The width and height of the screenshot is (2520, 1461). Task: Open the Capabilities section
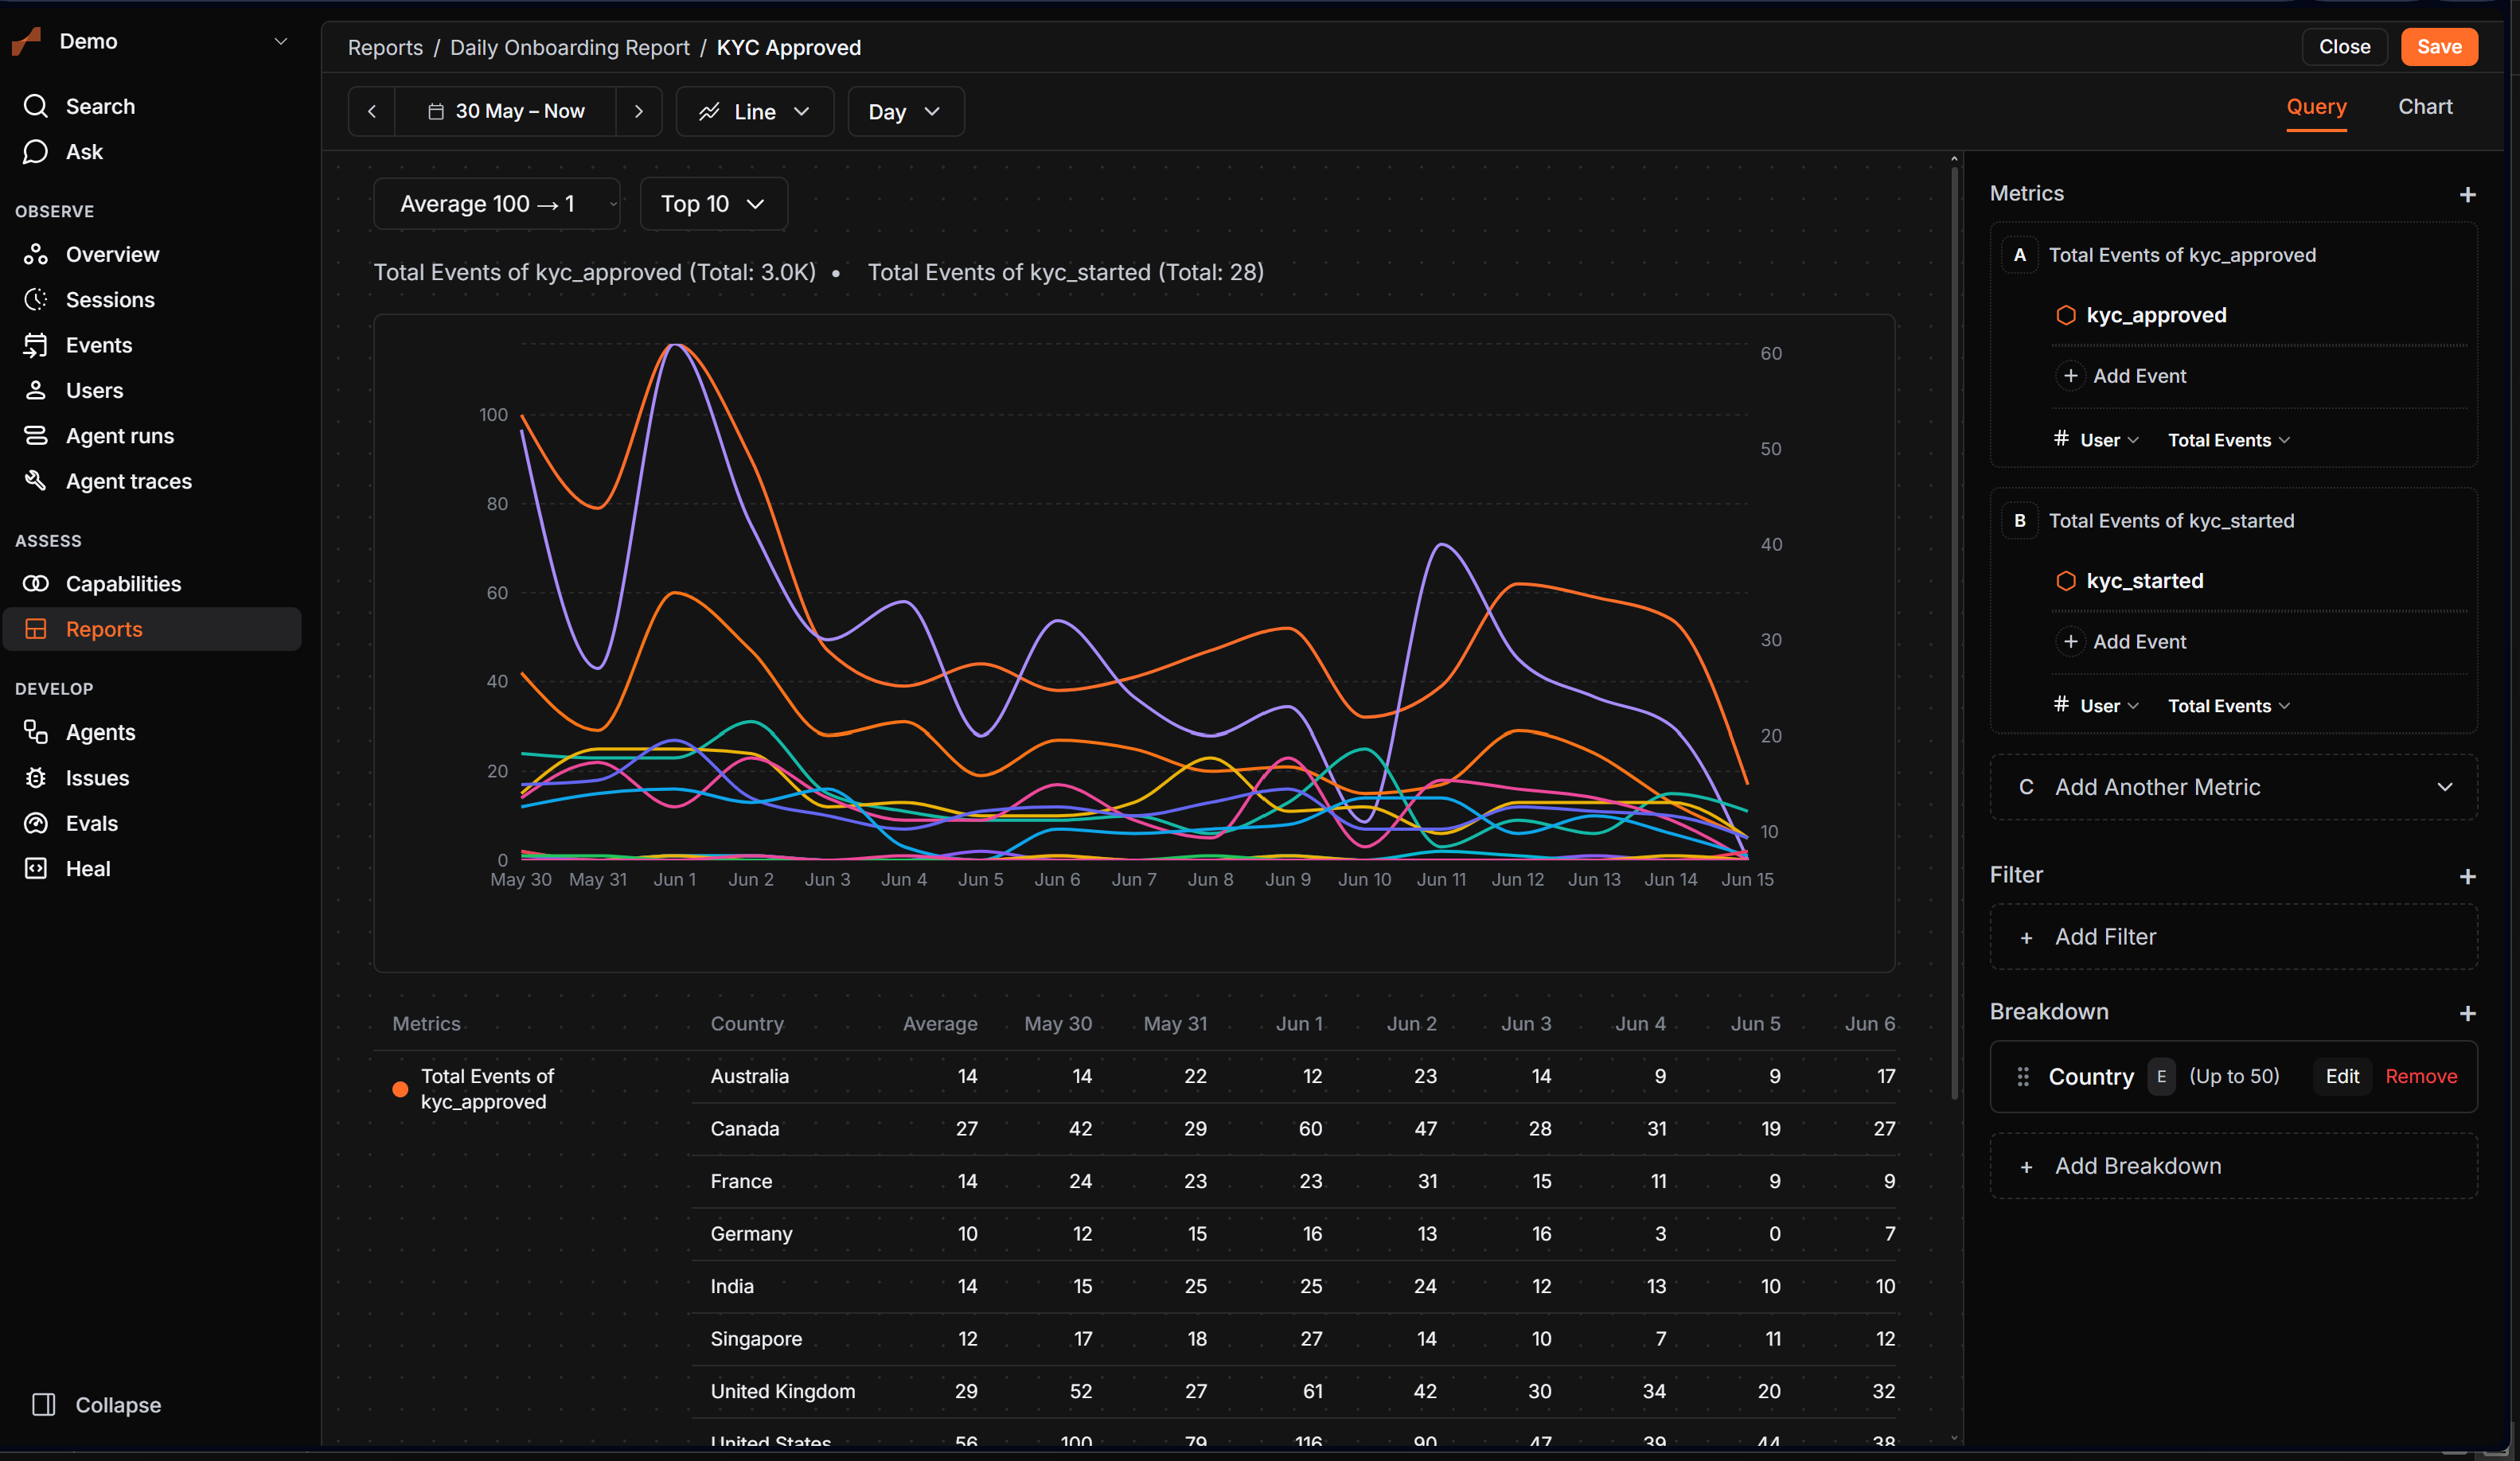(151, 584)
